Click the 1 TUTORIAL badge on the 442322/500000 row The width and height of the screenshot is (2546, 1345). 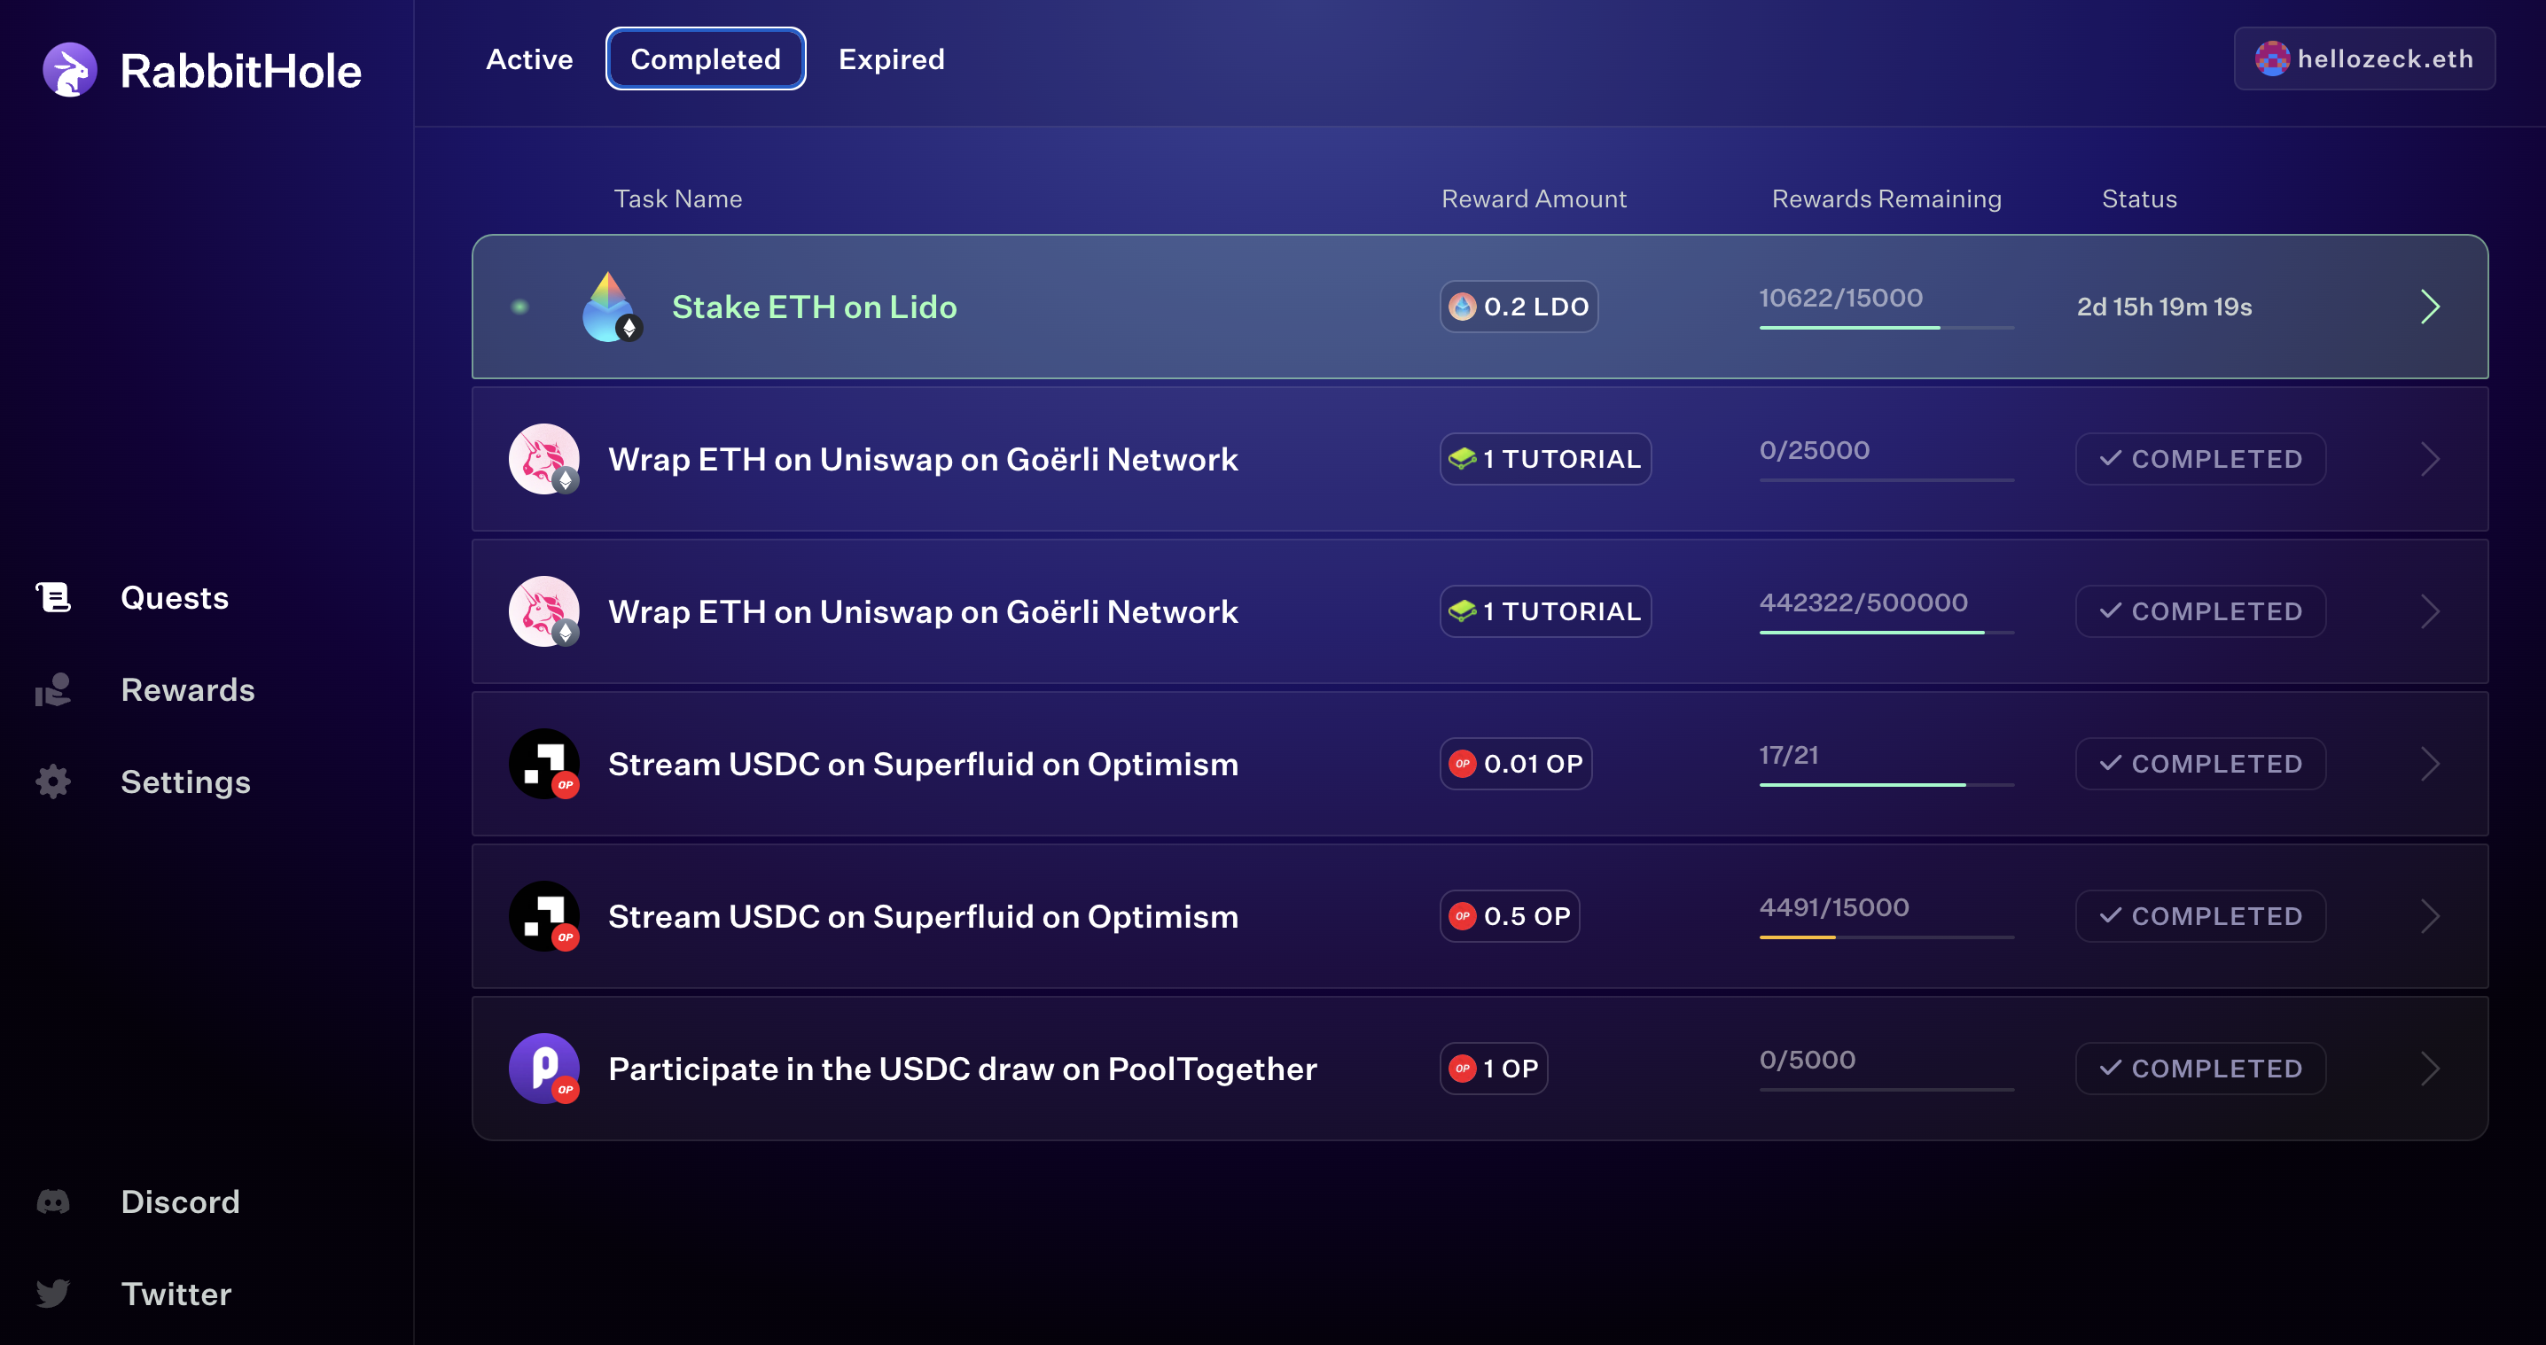tap(1546, 611)
